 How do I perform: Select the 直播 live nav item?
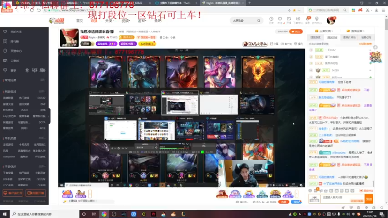tap(94, 21)
